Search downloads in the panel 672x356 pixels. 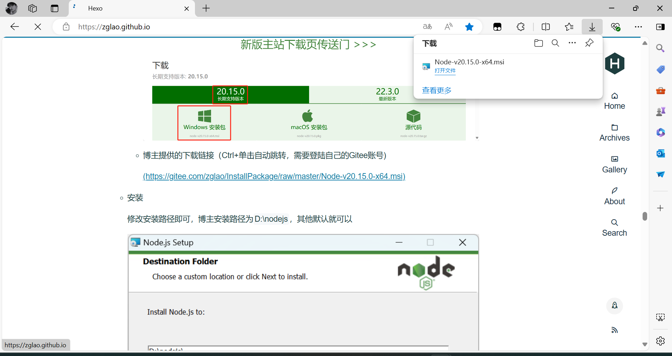click(x=555, y=43)
